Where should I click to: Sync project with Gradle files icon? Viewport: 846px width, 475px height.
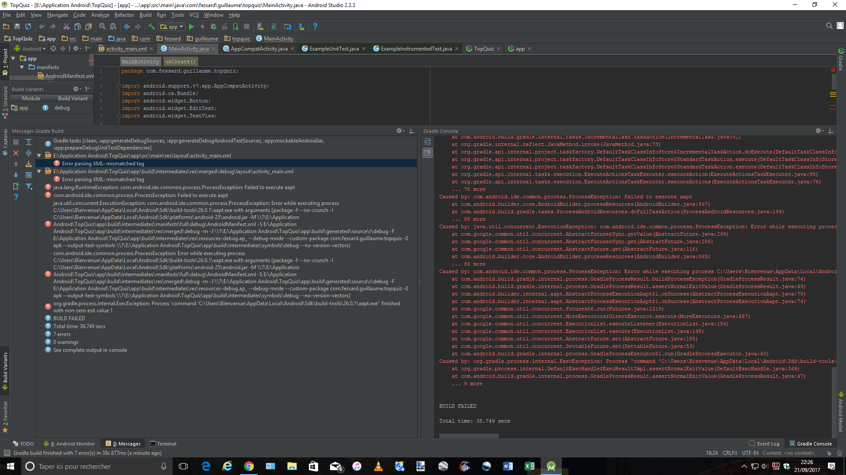click(x=274, y=26)
